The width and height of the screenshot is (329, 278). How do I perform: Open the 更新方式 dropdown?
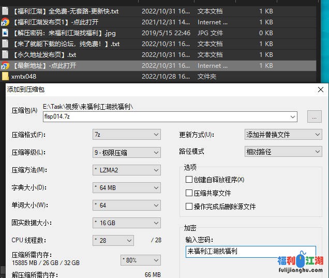pos(283,135)
